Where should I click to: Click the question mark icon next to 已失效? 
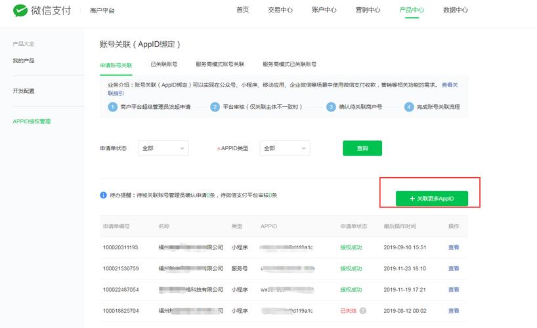[362, 311]
